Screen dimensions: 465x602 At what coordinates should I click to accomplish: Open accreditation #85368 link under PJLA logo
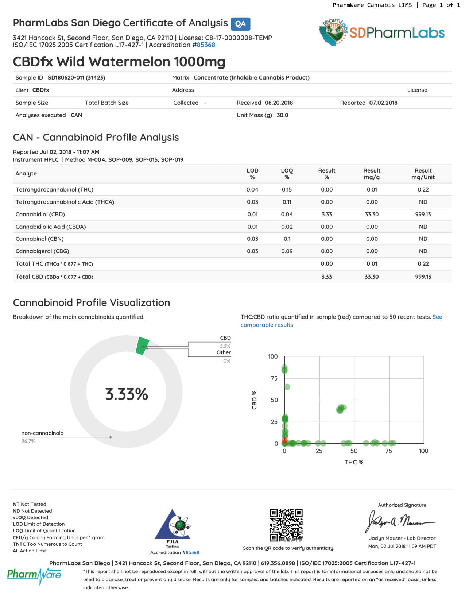(x=192, y=552)
